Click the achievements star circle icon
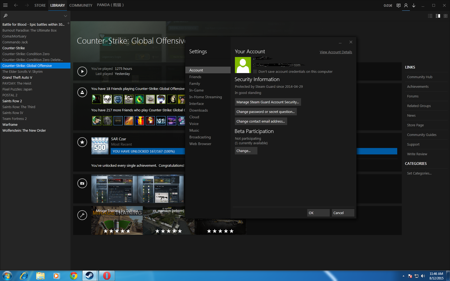 [x=82, y=142]
